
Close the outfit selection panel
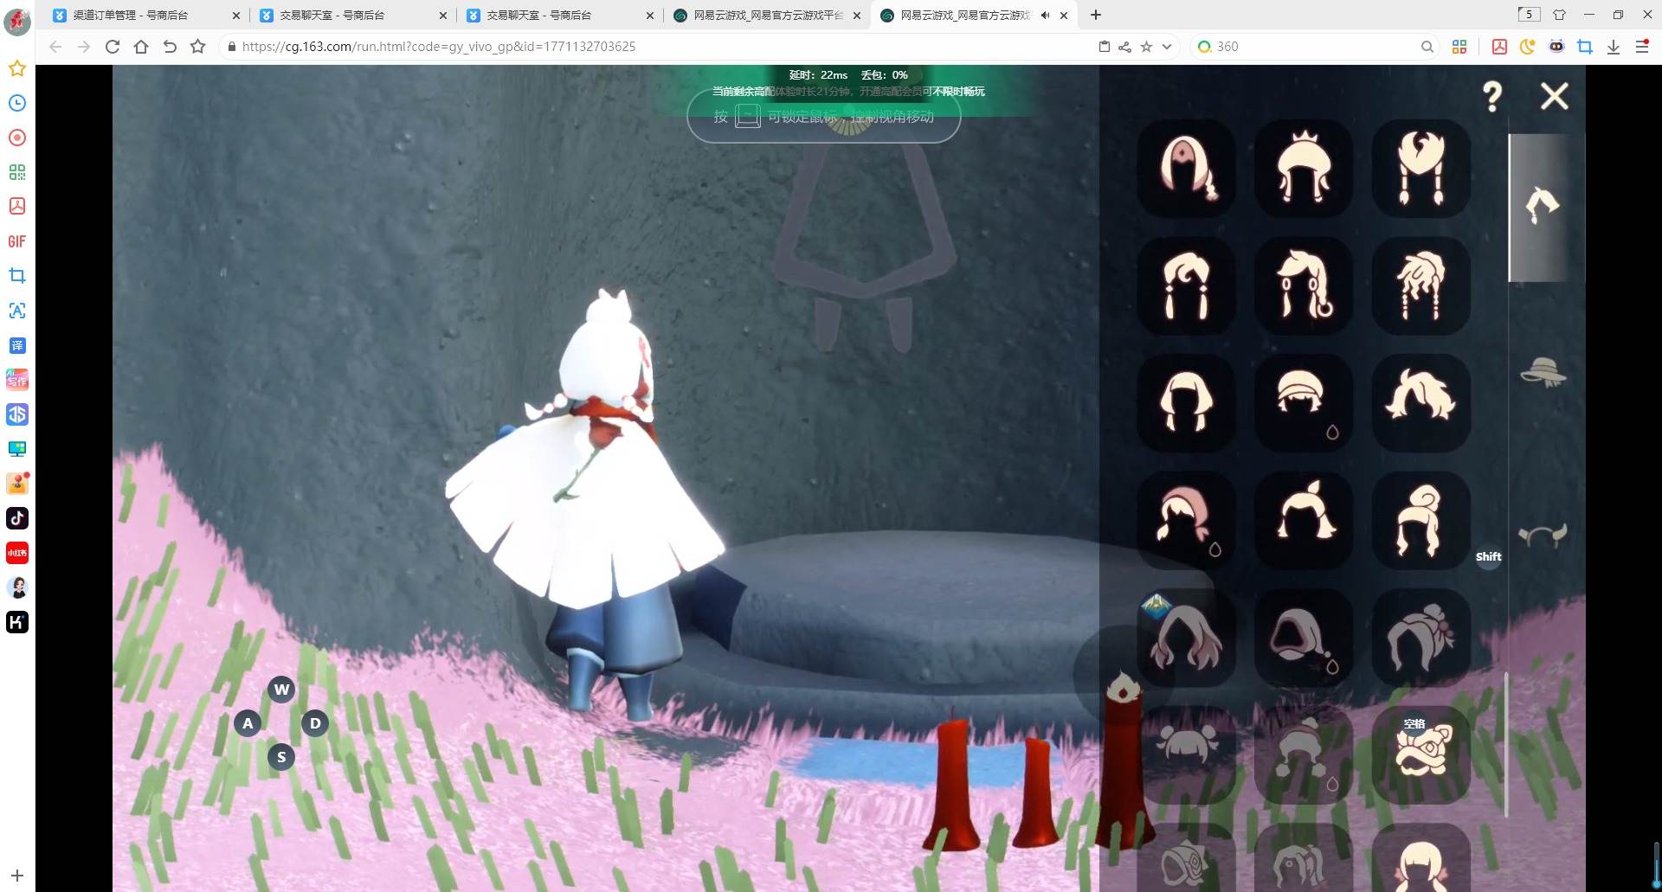(x=1554, y=96)
